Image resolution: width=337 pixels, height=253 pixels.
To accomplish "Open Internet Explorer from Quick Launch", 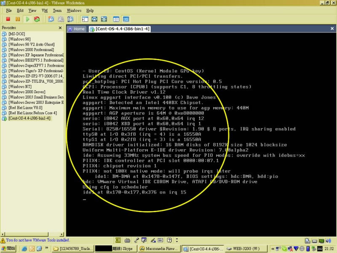I will 24,249.
